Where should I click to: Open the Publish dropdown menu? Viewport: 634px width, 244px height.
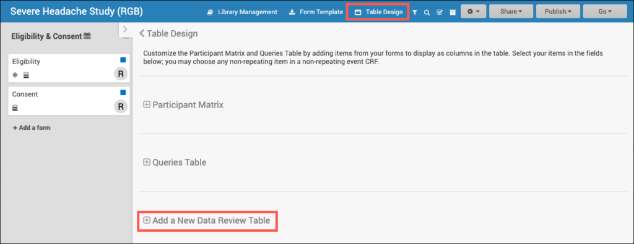[558, 12]
